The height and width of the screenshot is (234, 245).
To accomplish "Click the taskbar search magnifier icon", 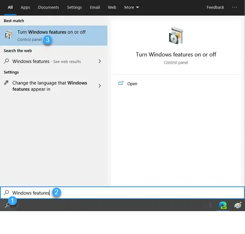I will point(7,205).
